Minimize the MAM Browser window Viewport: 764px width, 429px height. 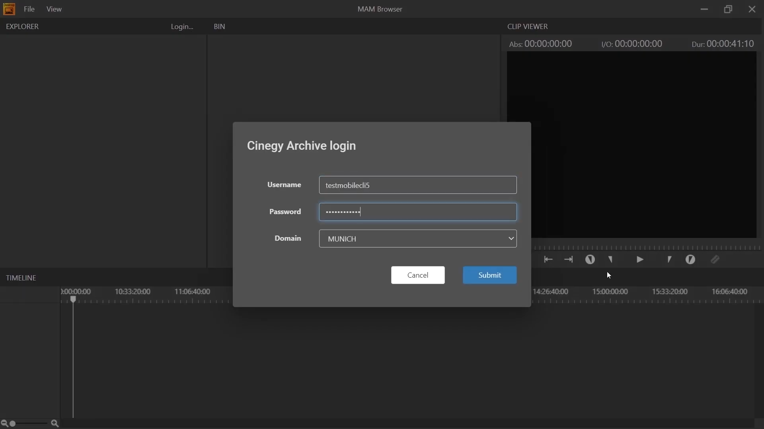(704, 9)
